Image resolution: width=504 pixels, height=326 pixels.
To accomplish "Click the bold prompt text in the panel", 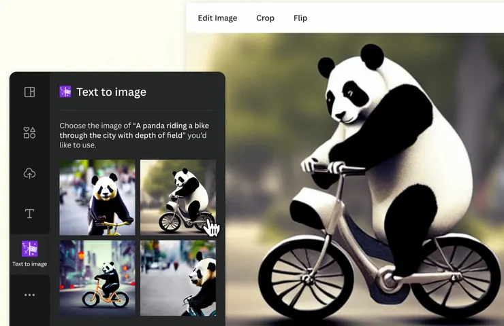I will coord(134,130).
